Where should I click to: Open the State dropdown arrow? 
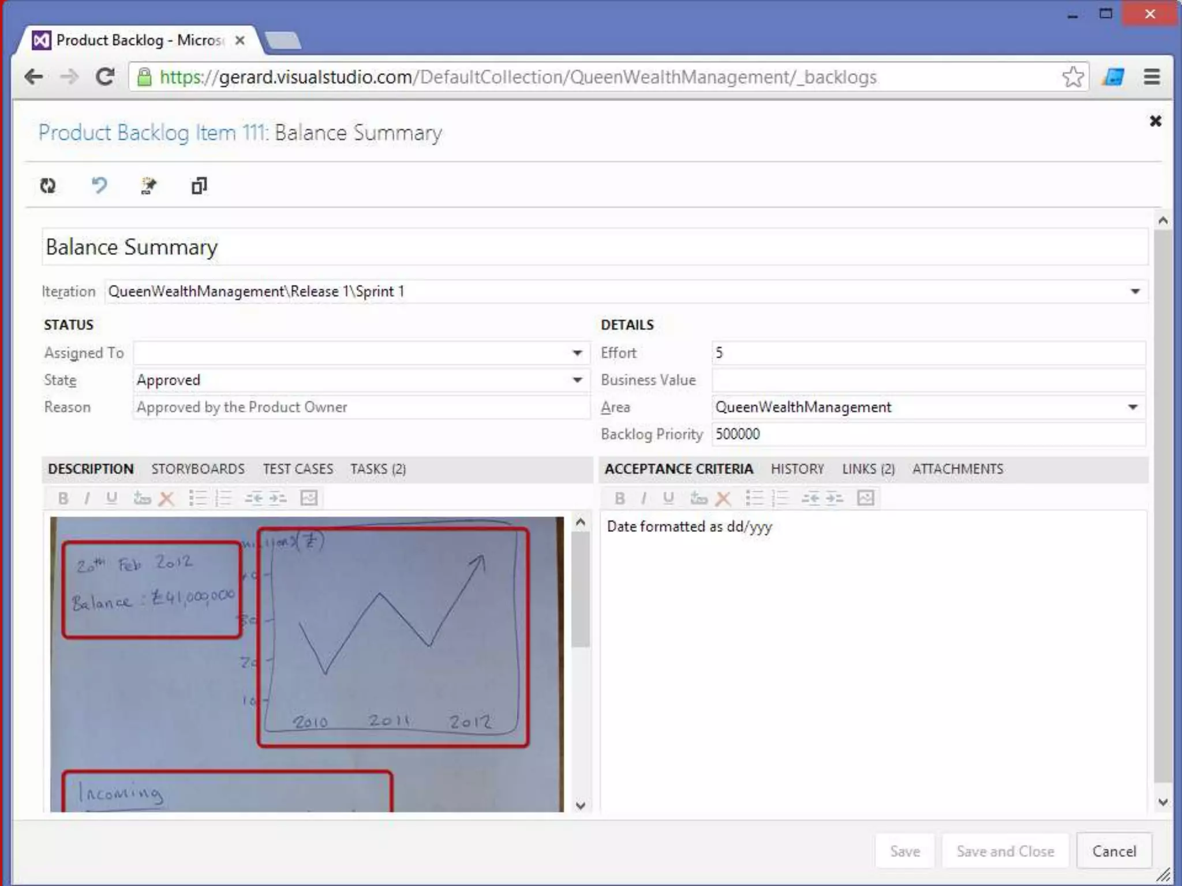click(x=577, y=380)
